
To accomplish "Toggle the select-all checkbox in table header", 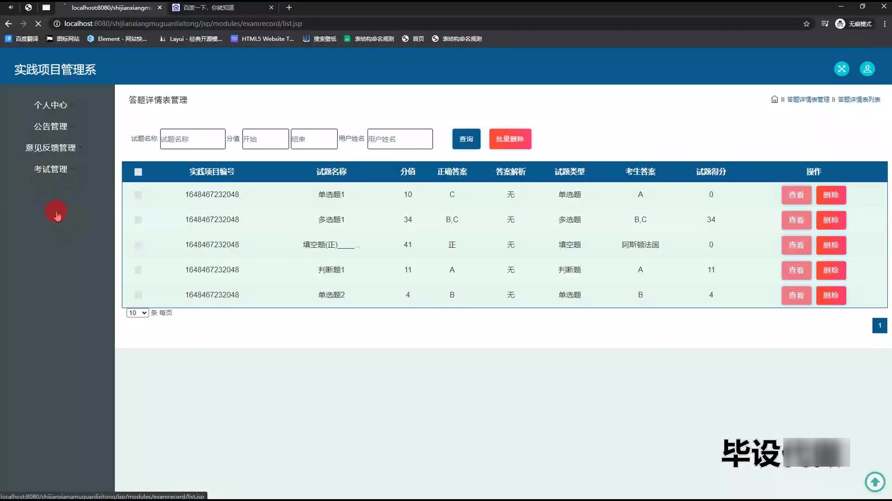I will (x=138, y=172).
